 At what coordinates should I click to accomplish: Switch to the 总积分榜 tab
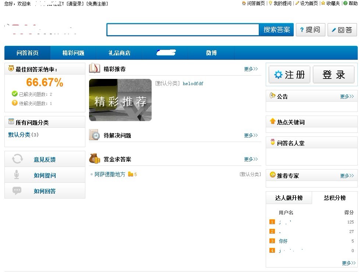tap(335, 198)
